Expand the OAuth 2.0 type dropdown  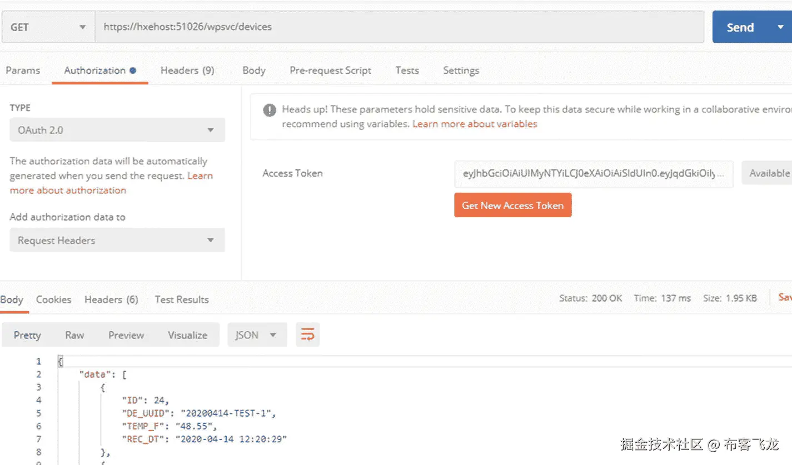click(x=117, y=130)
